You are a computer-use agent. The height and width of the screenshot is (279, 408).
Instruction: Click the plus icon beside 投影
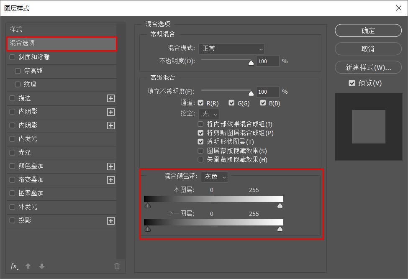[x=111, y=220]
